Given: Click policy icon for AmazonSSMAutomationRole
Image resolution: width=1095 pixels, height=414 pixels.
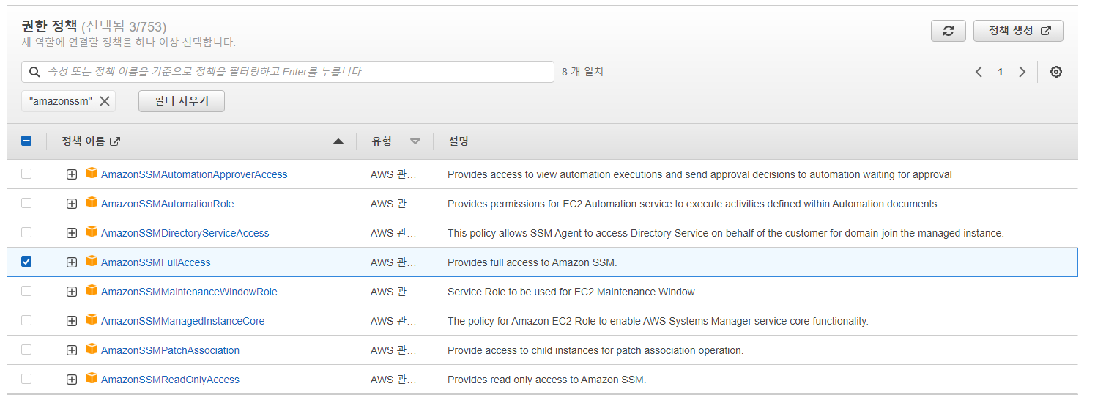Looking at the screenshot, I should [92, 203].
